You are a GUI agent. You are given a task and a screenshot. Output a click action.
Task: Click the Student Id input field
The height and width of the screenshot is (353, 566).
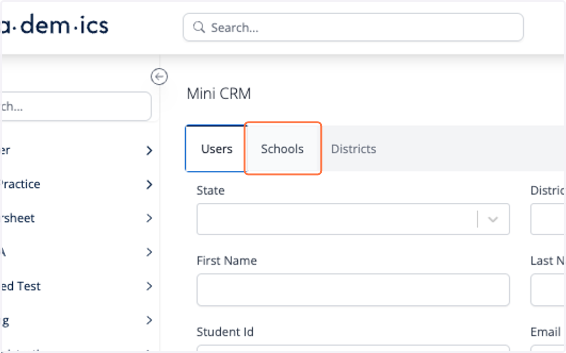click(x=353, y=349)
